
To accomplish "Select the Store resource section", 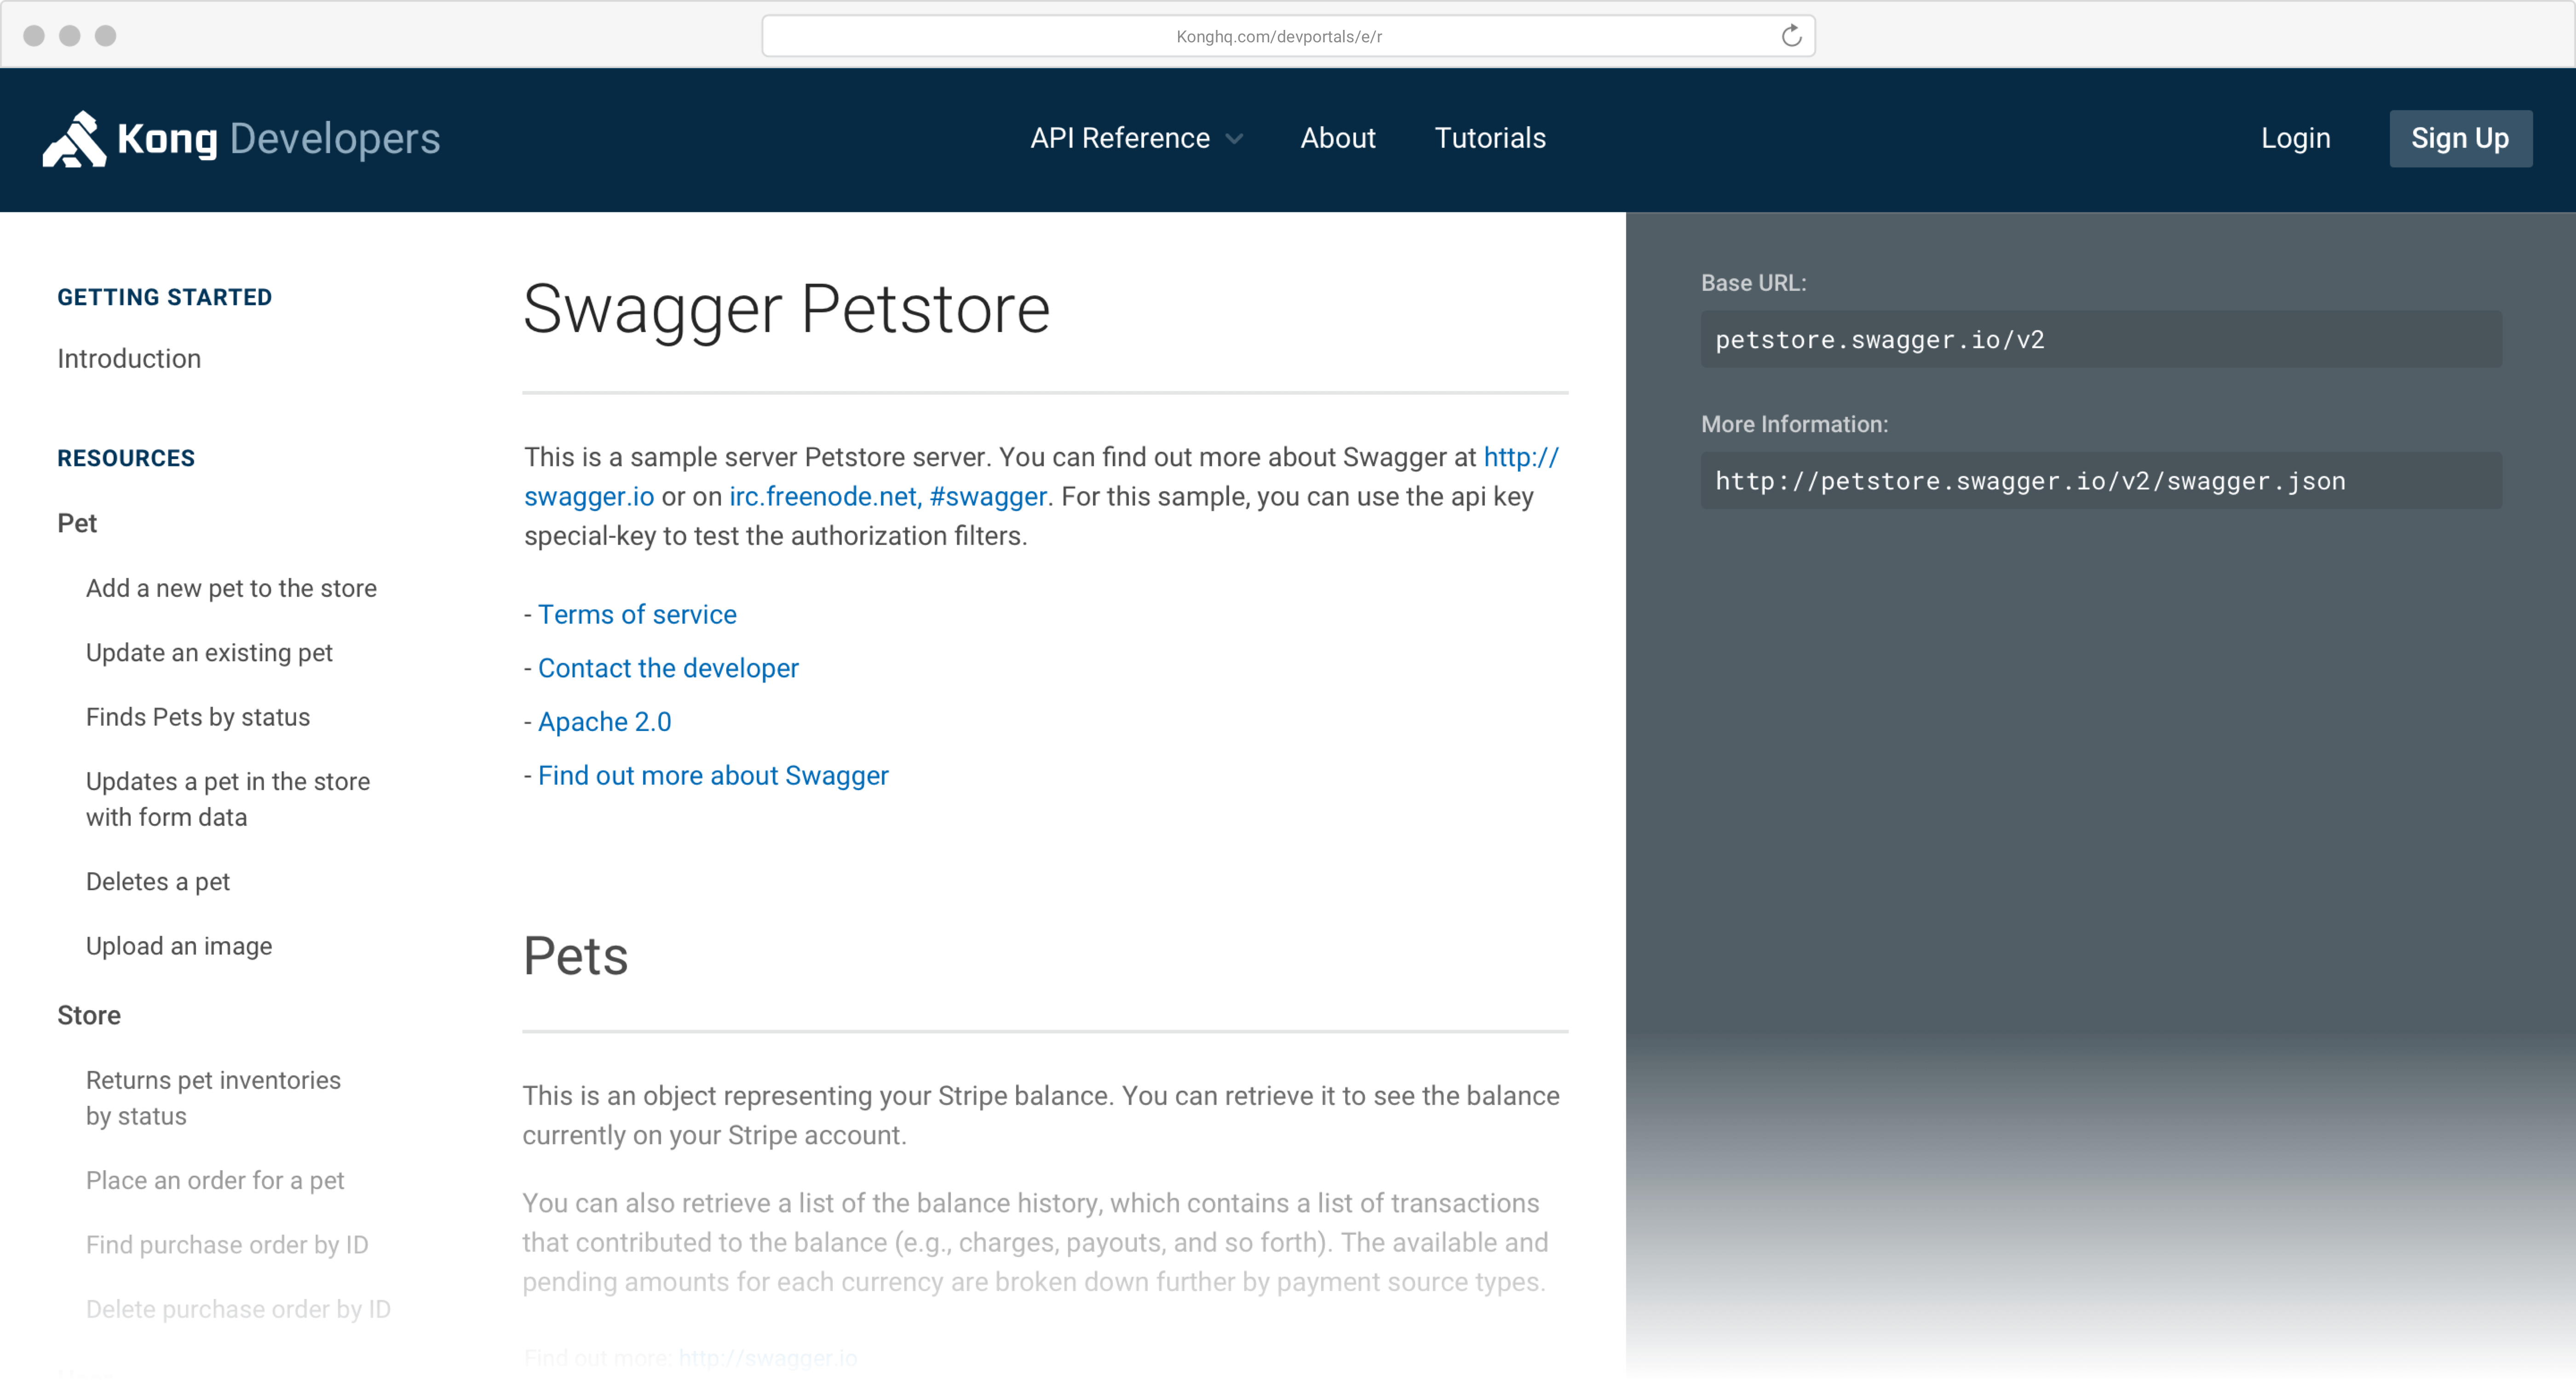I will (x=89, y=1015).
